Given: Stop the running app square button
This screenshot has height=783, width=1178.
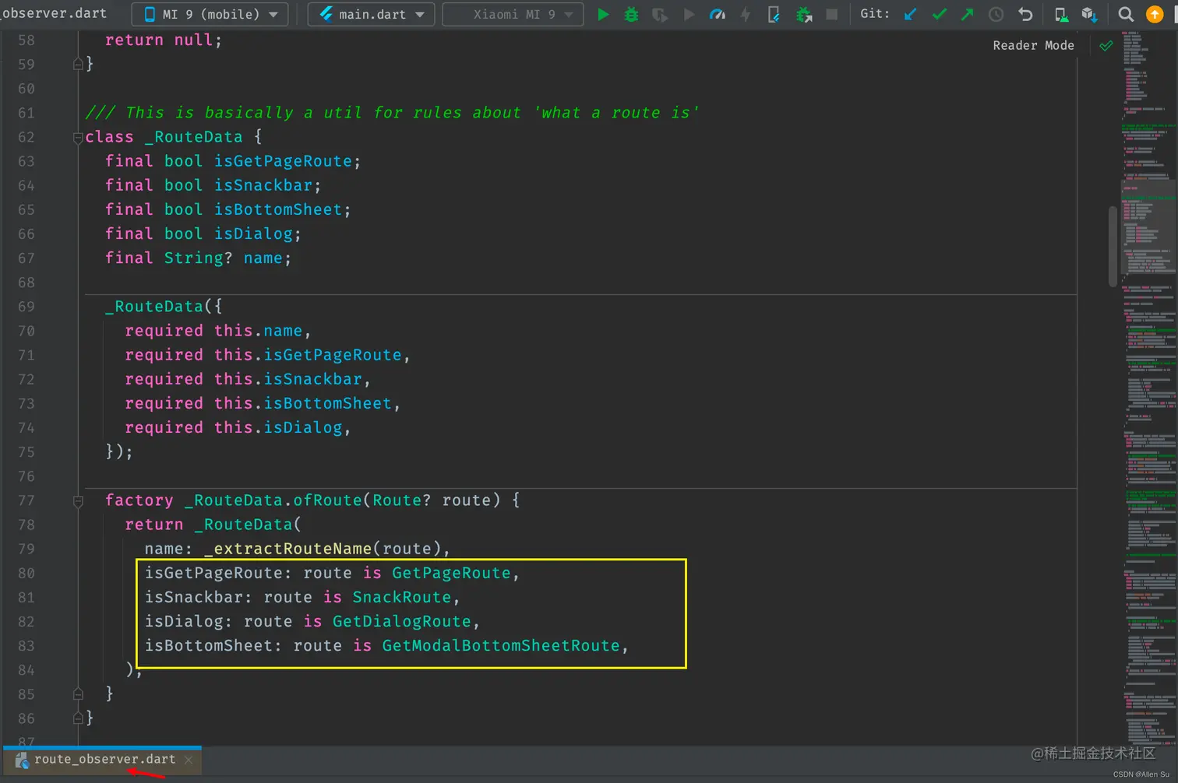Looking at the screenshot, I should tap(831, 14).
